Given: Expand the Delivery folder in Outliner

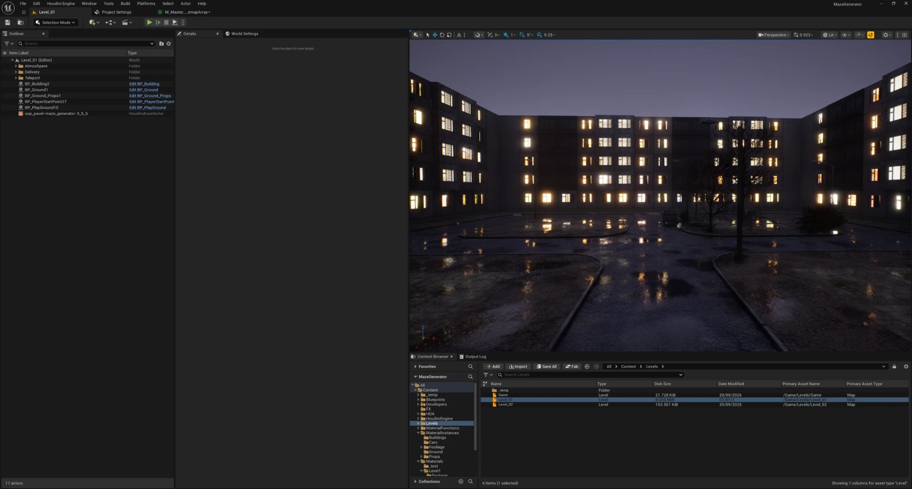Looking at the screenshot, I should point(16,72).
